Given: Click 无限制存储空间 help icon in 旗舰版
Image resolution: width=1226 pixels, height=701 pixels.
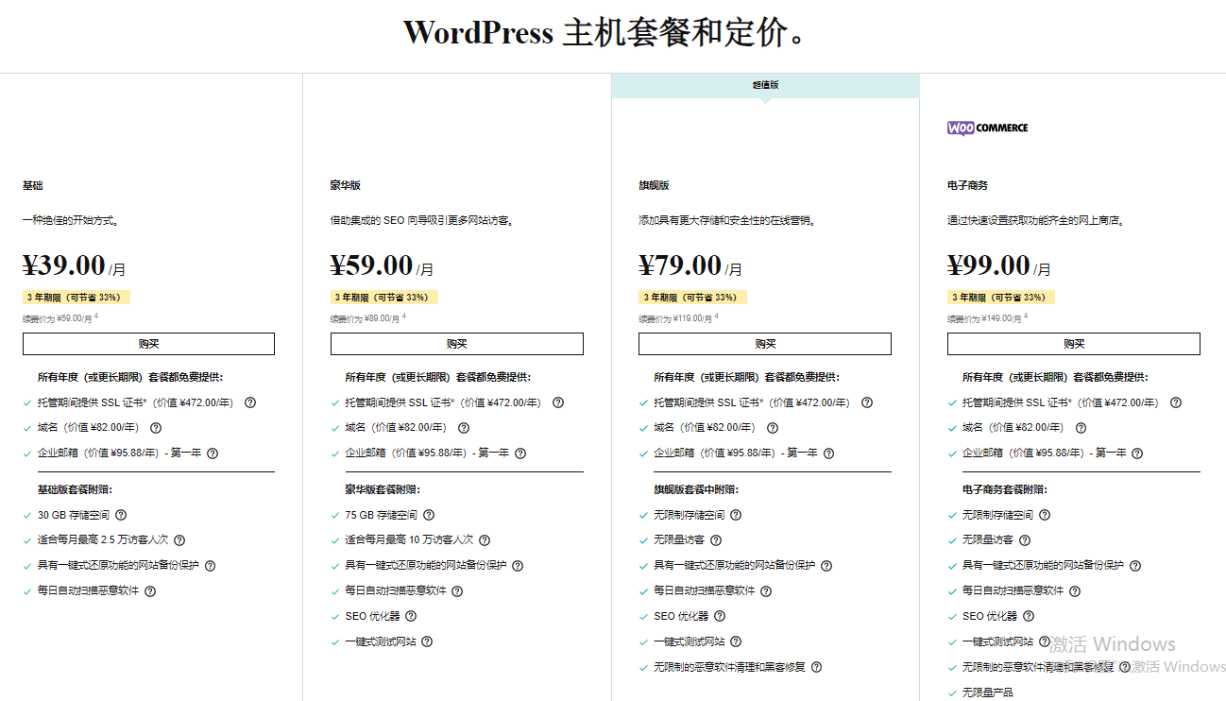Looking at the screenshot, I should click(736, 516).
